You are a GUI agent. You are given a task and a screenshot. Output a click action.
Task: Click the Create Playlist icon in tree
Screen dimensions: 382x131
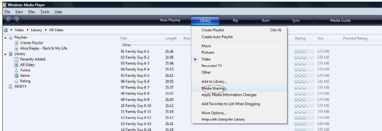pyautogui.click(x=16, y=43)
